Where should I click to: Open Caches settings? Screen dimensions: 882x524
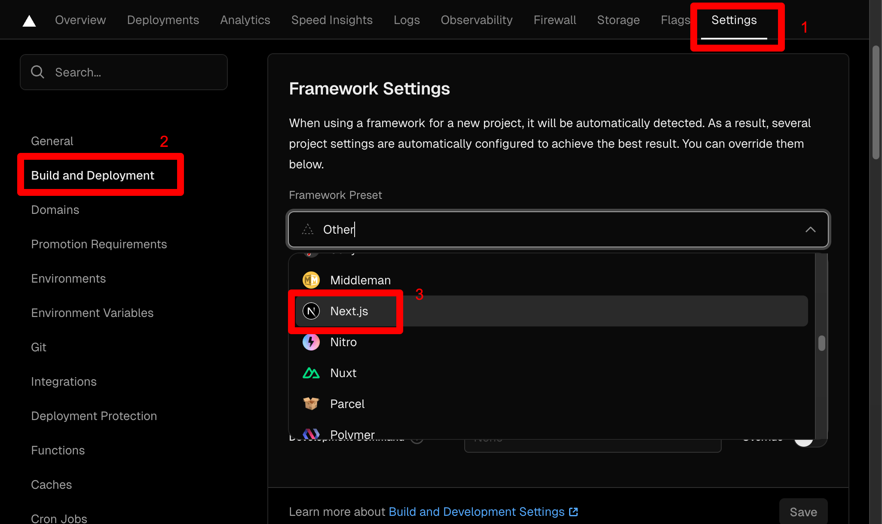point(51,484)
